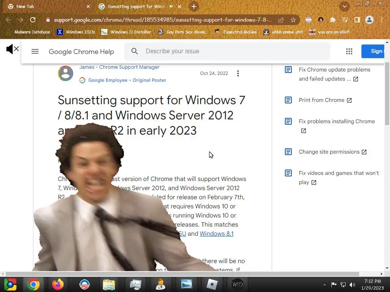Focus the Describe your issue search field
The width and height of the screenshot is (390, 292).
pyautogui.click(x=227, y=51)
